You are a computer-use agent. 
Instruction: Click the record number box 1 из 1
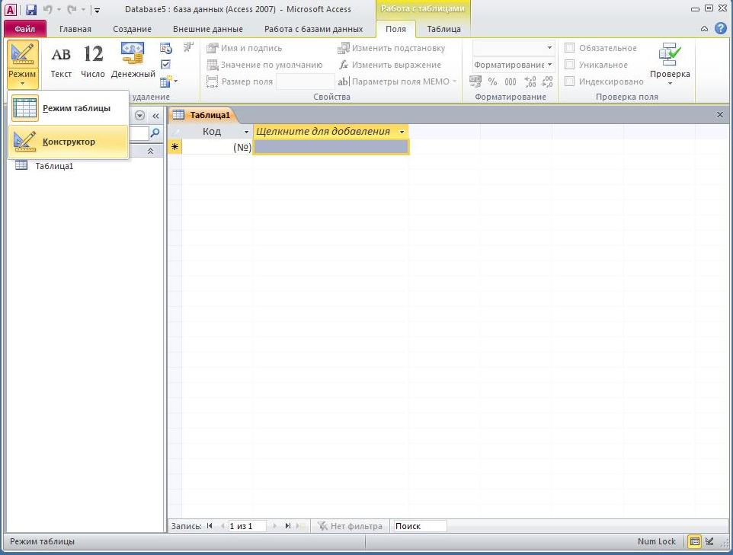tap(248, 526)
